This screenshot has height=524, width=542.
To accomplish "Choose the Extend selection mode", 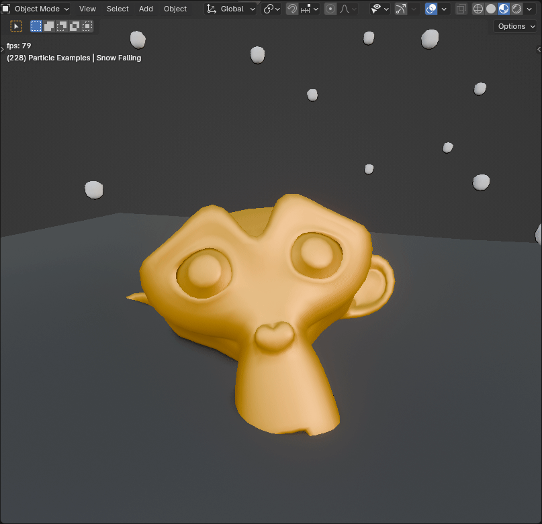I will tap(49, 26).
